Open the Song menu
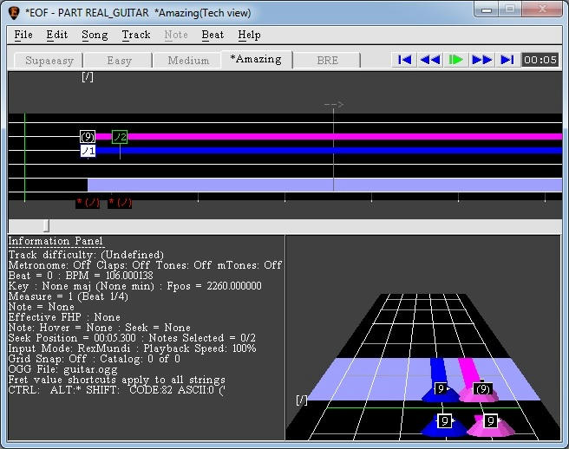Screen dimensions: 569x449 (x=95, y=35)
